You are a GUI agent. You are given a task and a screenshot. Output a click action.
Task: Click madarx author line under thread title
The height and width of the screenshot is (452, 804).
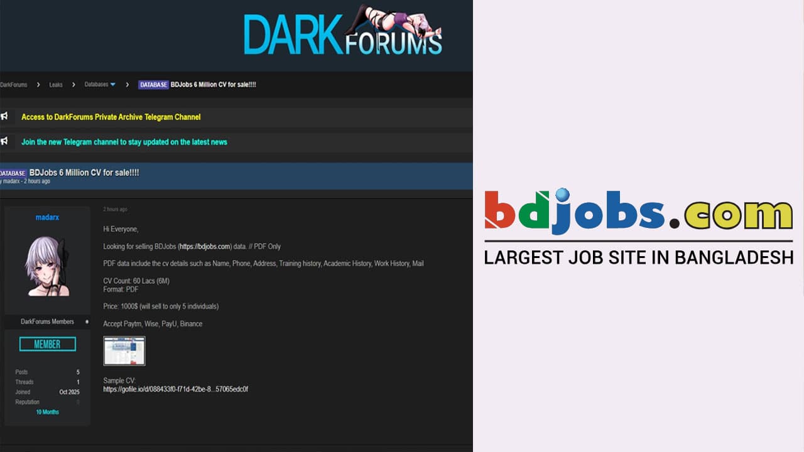click(x=25, y=181)
